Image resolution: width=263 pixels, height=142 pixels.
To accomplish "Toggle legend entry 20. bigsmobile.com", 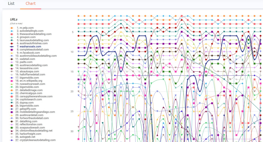I will pos(27,87).
